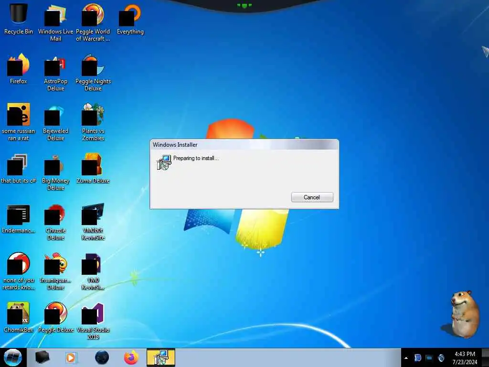This screenshot has width=489, height=367.
Task: Open the black box taskbar app
Action: coord(42,357)
